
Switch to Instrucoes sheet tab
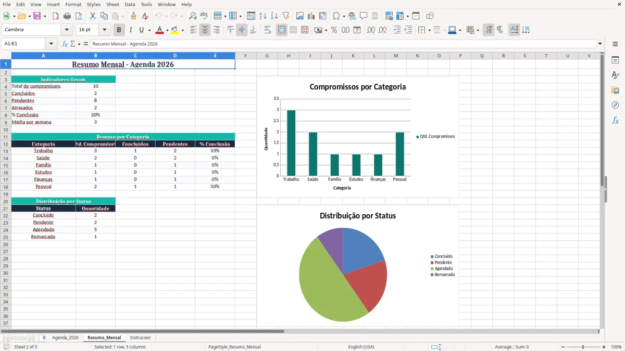click(x=140, y=337)
